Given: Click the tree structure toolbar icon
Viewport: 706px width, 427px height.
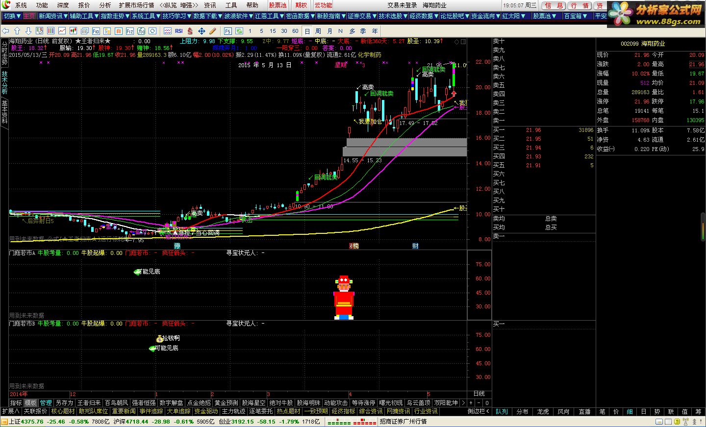Looking at the screenshot, I should pos(107,31).
